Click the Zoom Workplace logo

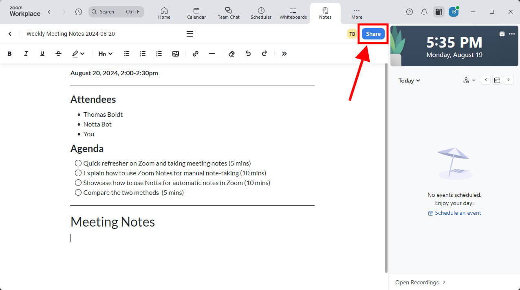[x=25, y=11]
